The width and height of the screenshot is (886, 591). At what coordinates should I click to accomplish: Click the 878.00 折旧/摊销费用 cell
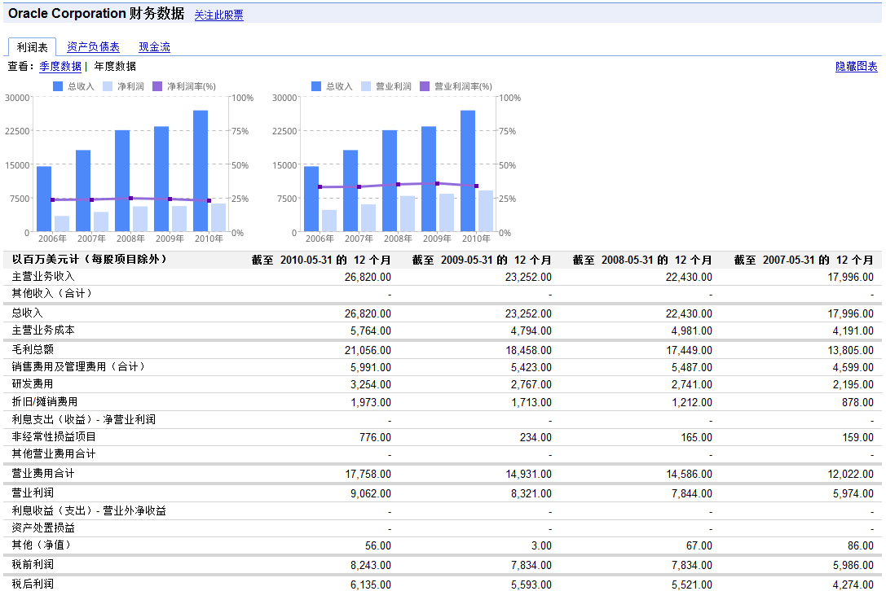857,402
